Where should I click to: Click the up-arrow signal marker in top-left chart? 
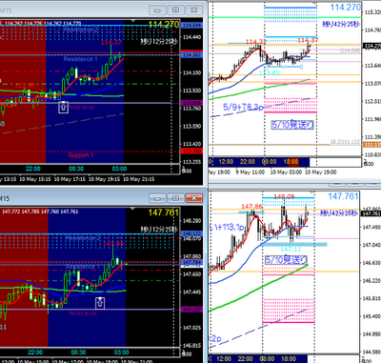point(63,108)
